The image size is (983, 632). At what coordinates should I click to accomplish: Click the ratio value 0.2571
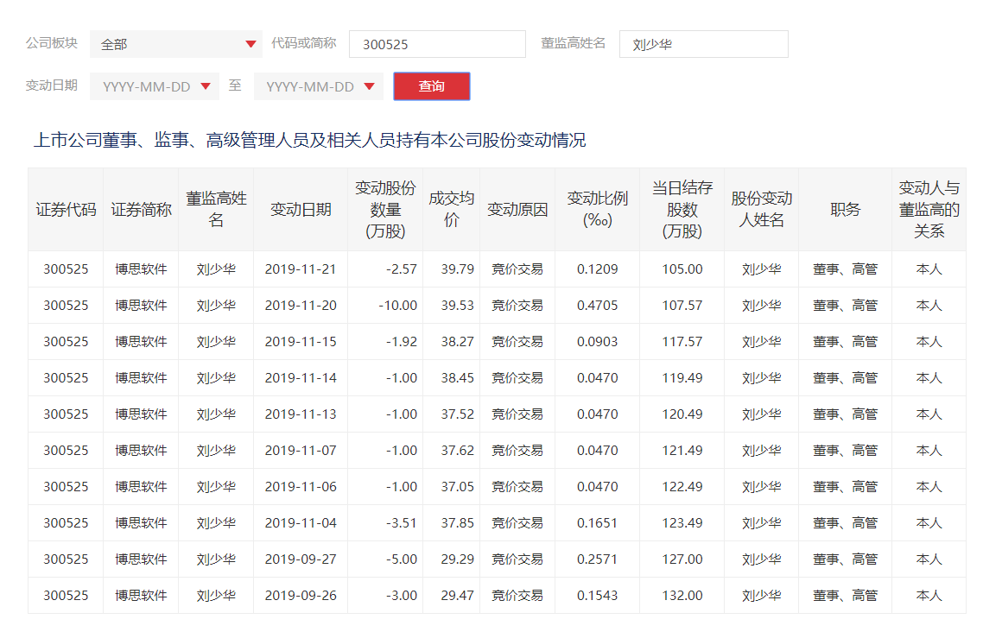coord(598,559)
